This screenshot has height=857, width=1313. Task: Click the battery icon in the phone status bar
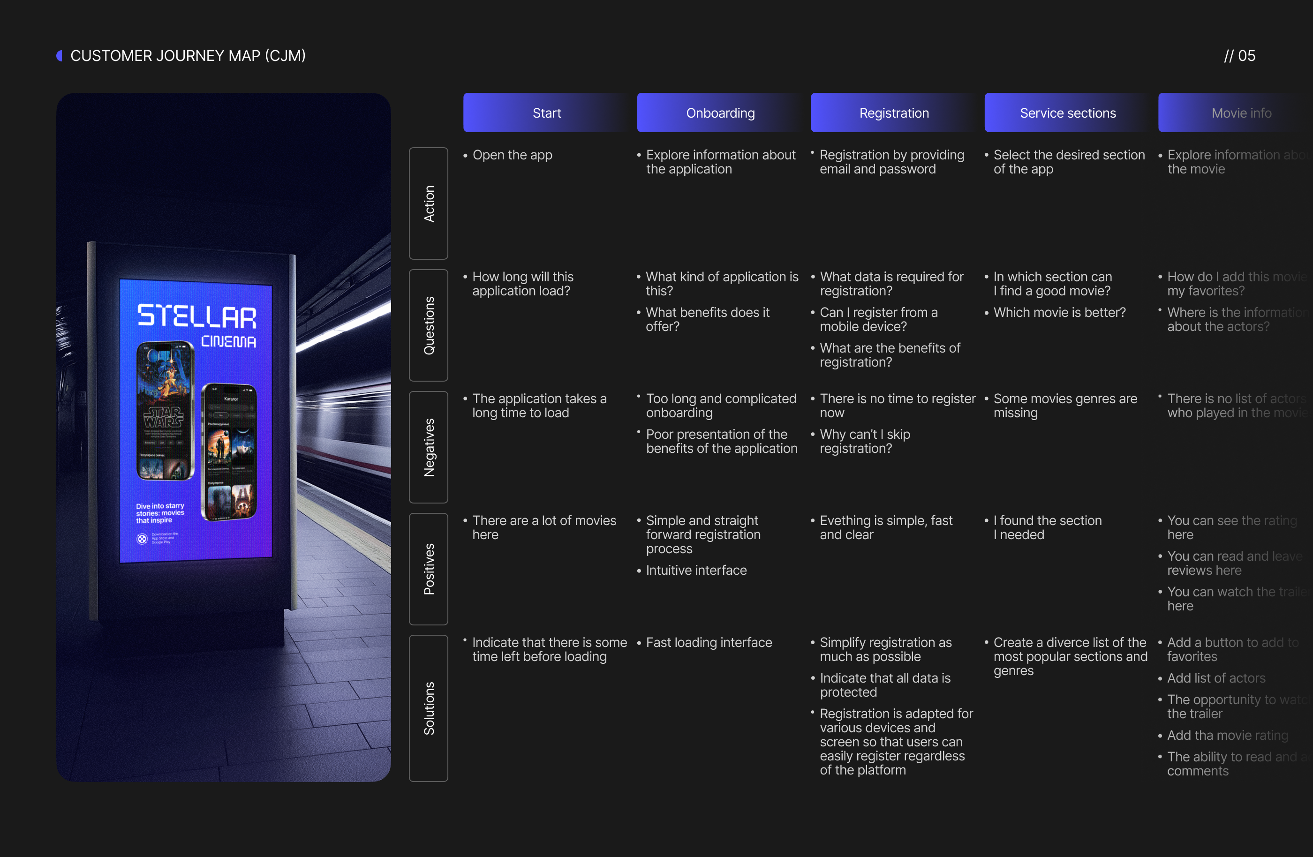[x=251, y=391]
